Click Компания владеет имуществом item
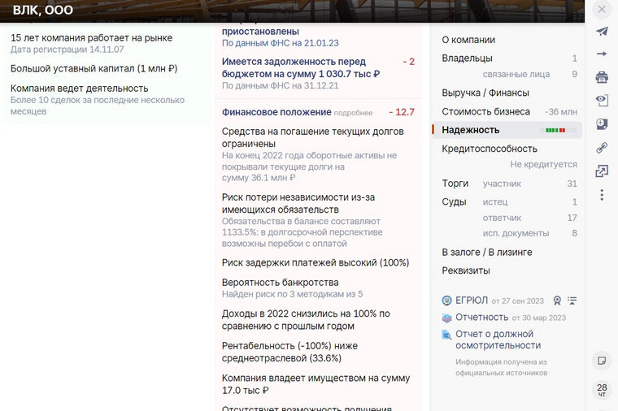 (x=316, y=384)
